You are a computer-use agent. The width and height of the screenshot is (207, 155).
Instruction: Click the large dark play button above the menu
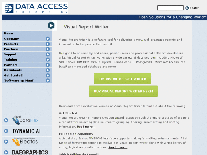[x=51, y=26]
